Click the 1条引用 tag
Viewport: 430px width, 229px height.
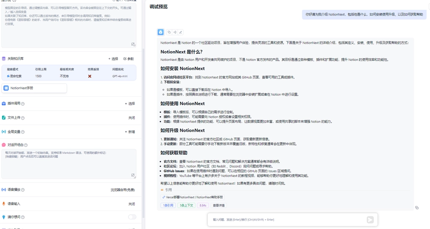point(168,206)
